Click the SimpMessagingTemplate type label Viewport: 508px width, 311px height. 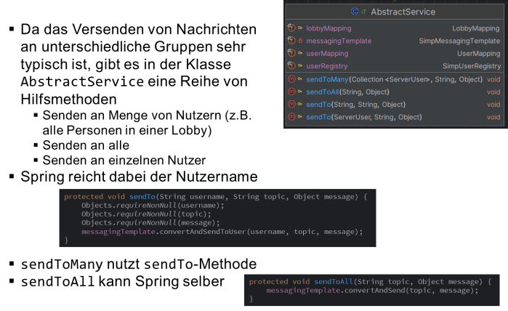pyautogui.click(x=459, y=41)
